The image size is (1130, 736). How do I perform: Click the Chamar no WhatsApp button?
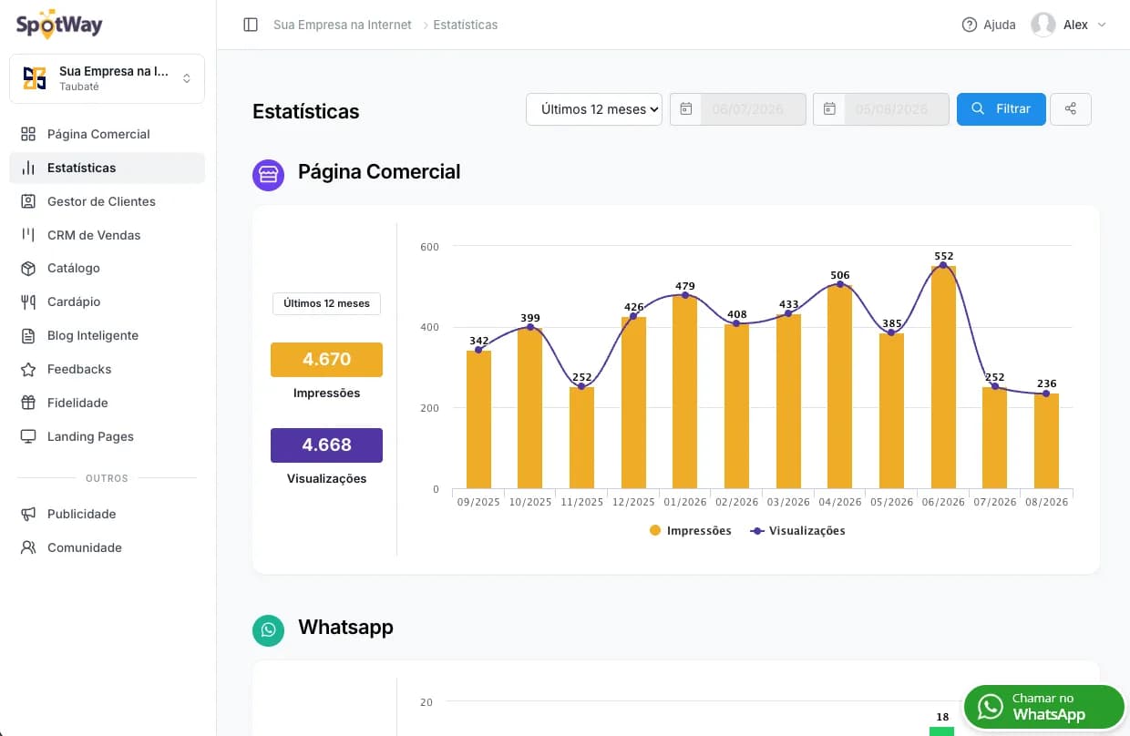point(1044,707)
